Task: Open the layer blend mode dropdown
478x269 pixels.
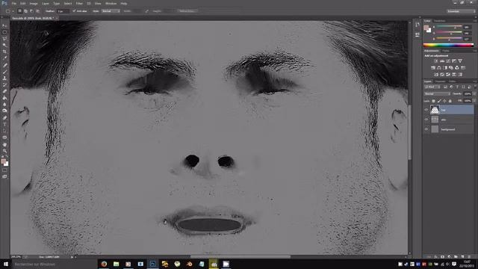Action: tap(437, 94)
